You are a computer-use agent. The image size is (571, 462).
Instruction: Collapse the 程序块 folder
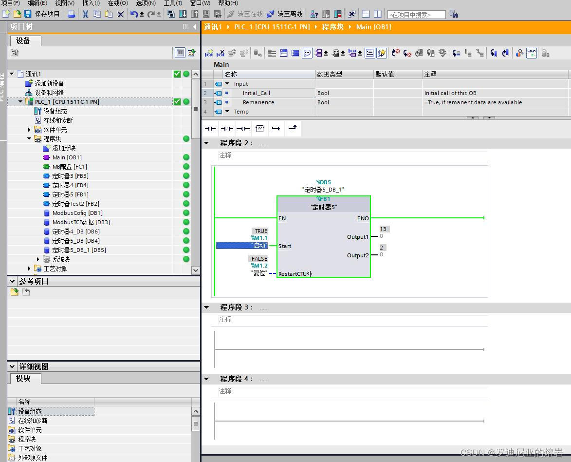29,139
